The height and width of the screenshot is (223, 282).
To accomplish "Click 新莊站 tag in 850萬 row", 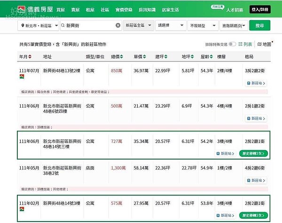I will (256, 83).
